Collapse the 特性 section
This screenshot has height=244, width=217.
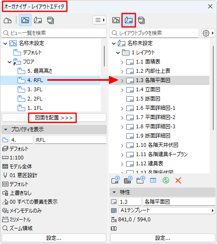(114, 192)
